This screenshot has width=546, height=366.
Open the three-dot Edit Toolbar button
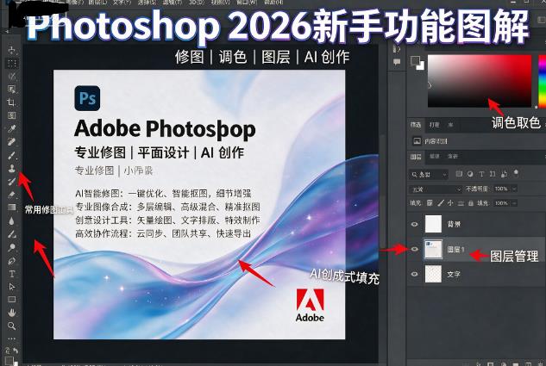tap(12, 338)
